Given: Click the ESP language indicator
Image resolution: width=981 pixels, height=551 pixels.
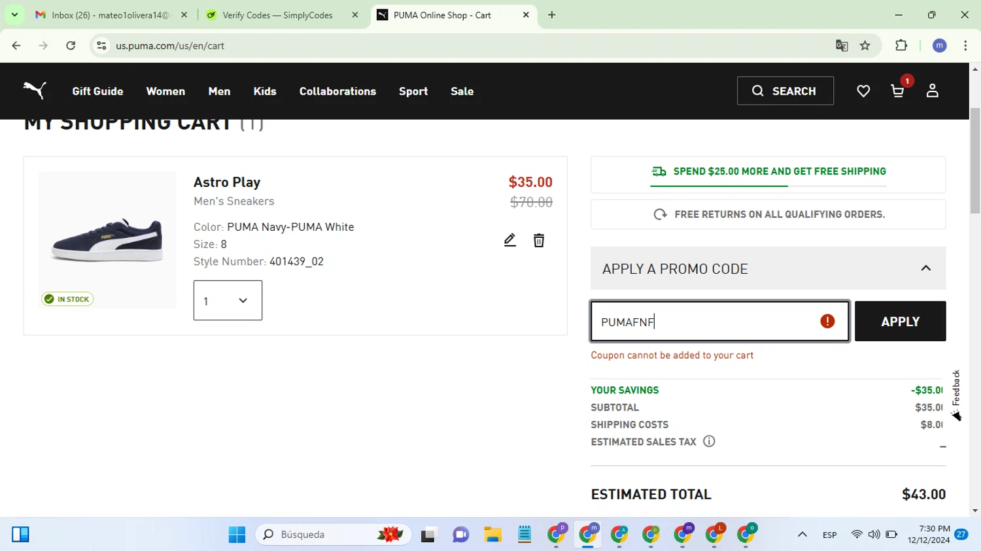Looking at the screenshot, I should tap(829, 535).
